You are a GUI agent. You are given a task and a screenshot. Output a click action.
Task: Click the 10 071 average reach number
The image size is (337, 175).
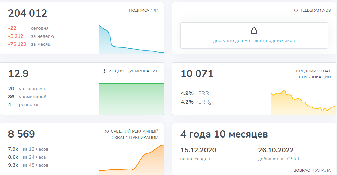point(197,74)
